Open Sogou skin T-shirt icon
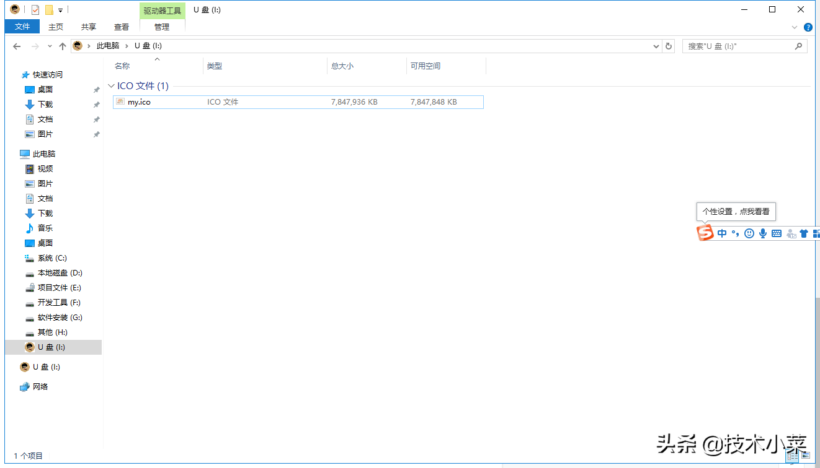Image resolution: width=820 pixels, height=468 pixels. [x=804, y=234]
